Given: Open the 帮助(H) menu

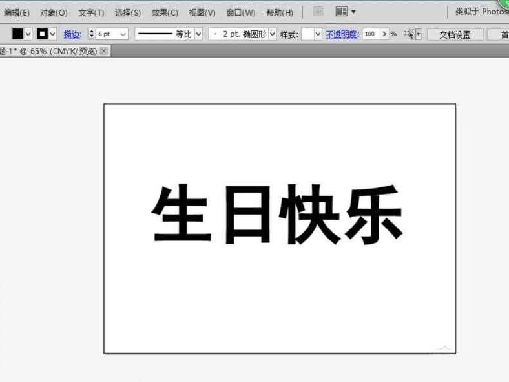Looking at the screenshot, I should (x=280, y=13).
